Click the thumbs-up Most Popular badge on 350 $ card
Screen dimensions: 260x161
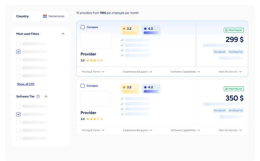[x=233, y=89]
